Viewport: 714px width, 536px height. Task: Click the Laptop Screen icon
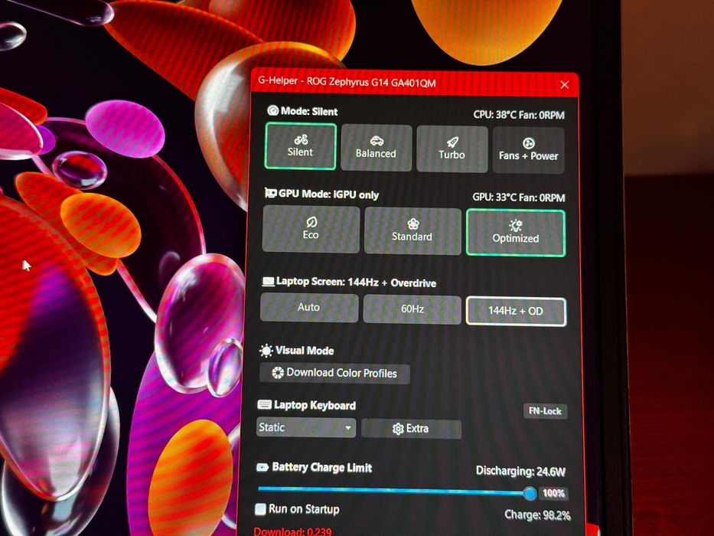point(268,282)
